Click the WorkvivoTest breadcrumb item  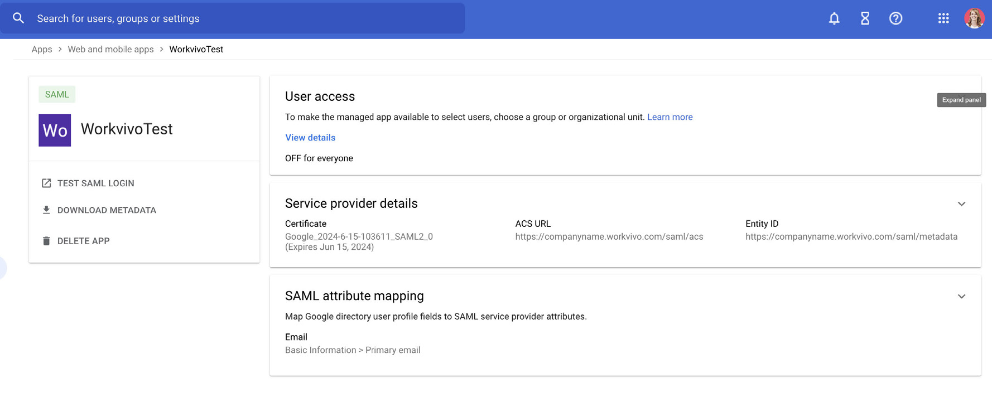point(196,49)
